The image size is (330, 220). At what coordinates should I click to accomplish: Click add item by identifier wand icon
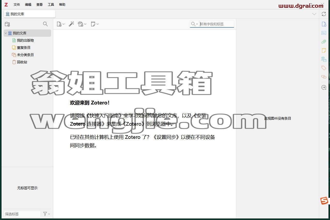click(72, 24)
